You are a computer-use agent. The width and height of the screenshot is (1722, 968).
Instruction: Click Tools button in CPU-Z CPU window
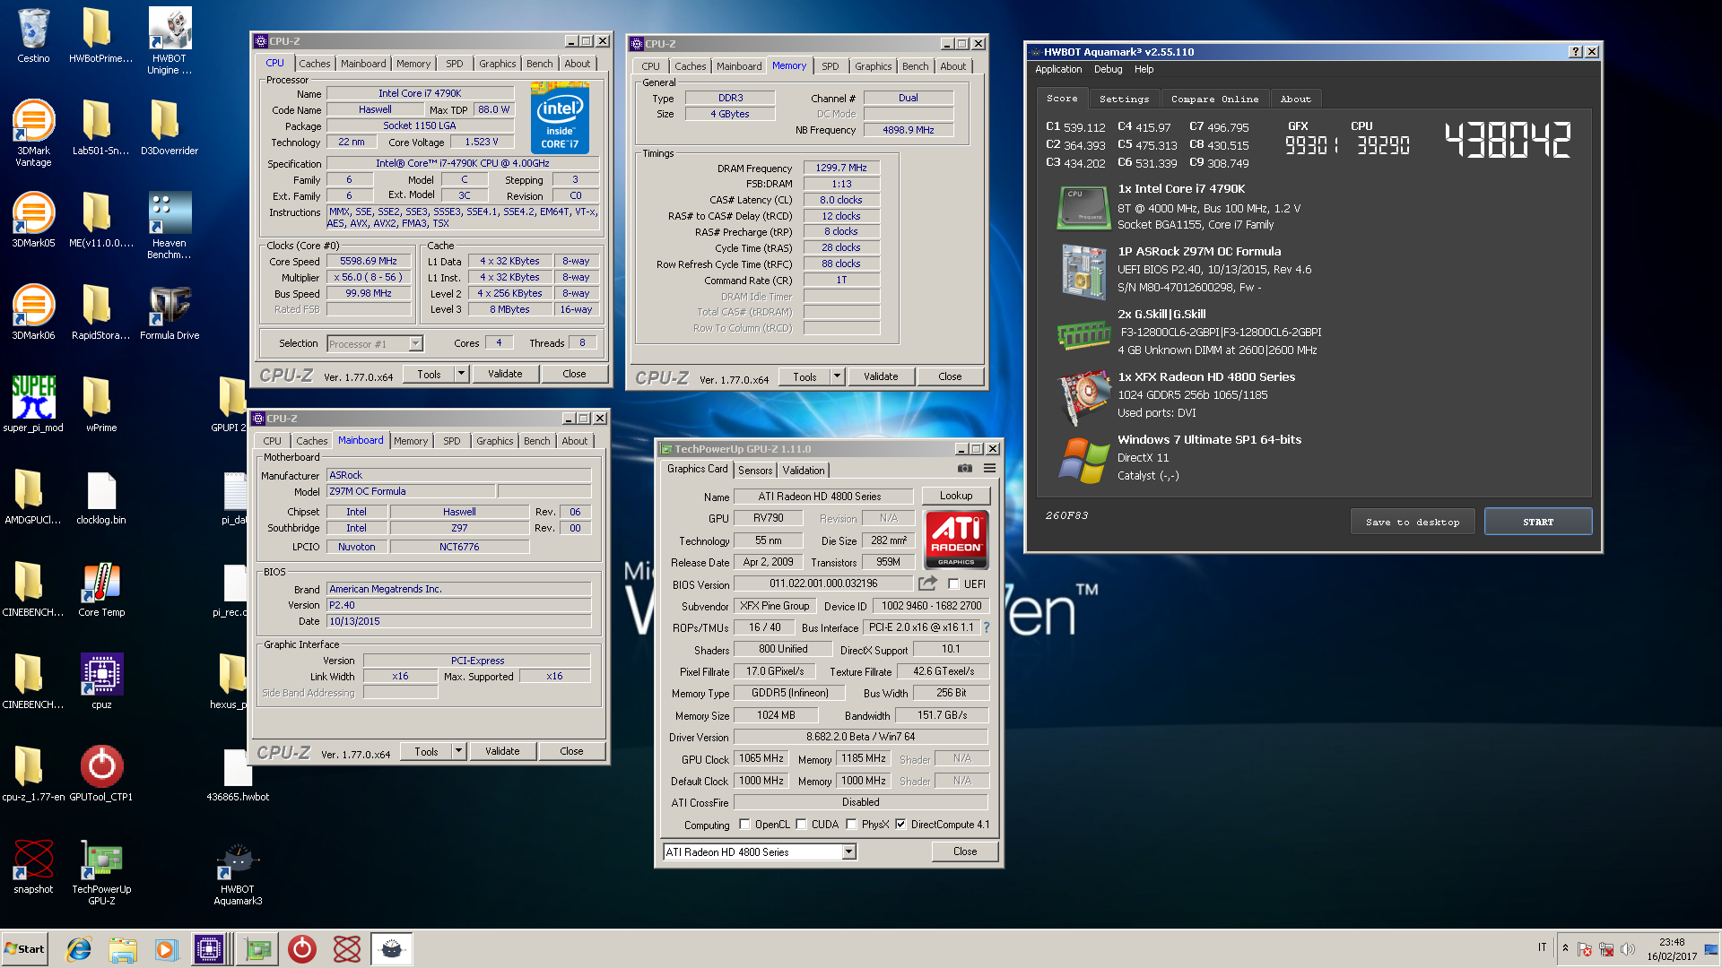[x=429, y=374]
